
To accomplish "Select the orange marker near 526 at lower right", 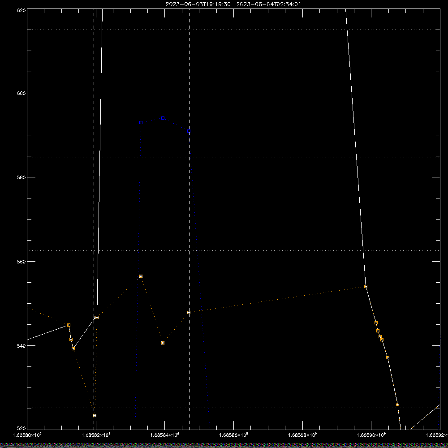I will pos(397,404).
